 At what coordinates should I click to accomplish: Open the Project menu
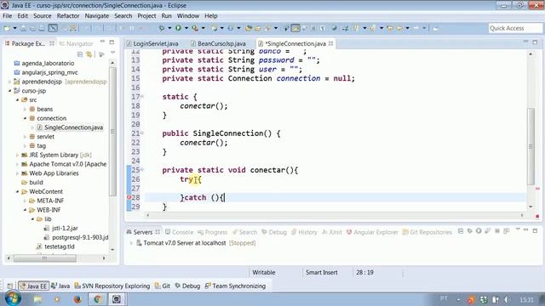click(x=146, y=16)
